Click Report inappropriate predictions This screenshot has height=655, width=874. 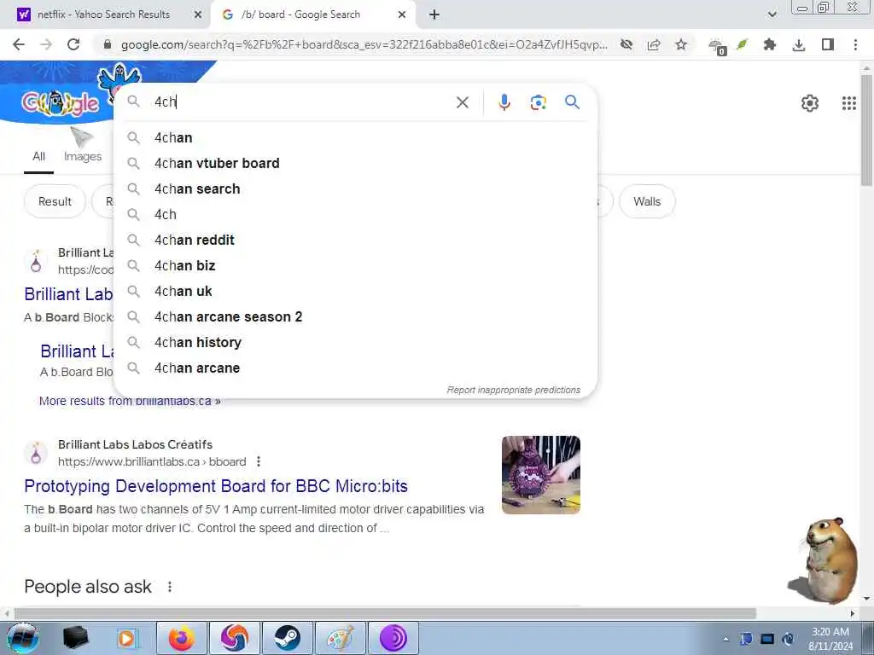513,390
